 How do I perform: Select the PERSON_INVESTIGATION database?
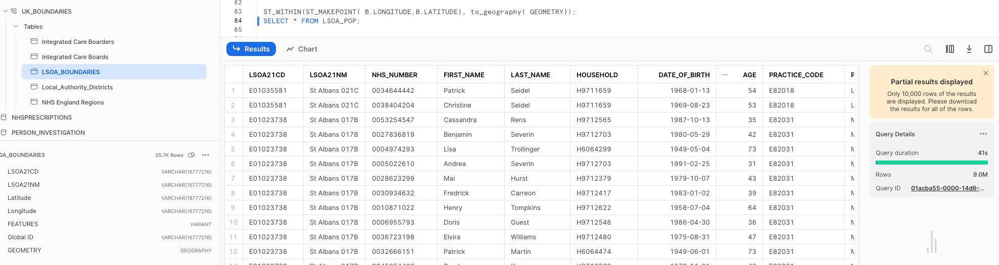[48, 132]
